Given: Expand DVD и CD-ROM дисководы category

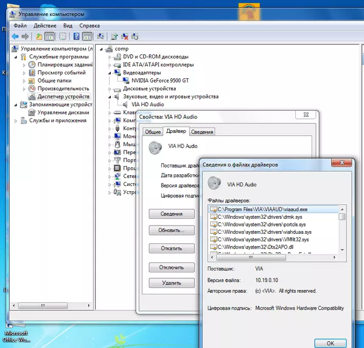Looking at the screenshot, I should (x=110, y=57).
